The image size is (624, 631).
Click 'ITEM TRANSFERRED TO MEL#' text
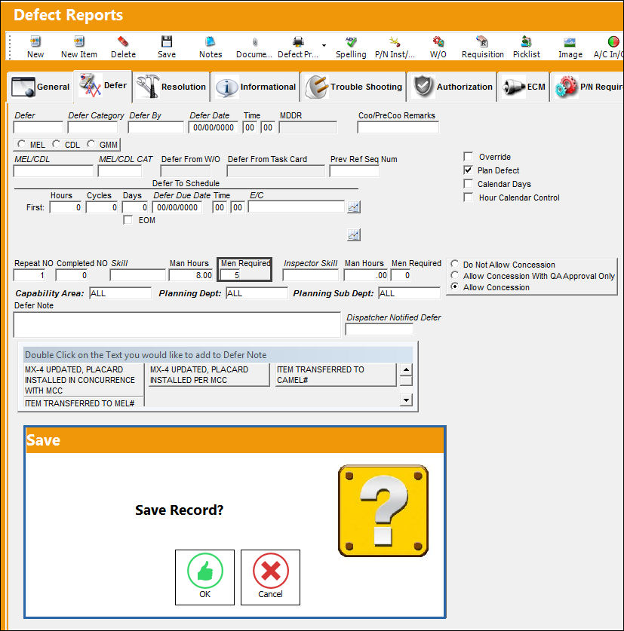pyautogui.click(x=80, y=403)
